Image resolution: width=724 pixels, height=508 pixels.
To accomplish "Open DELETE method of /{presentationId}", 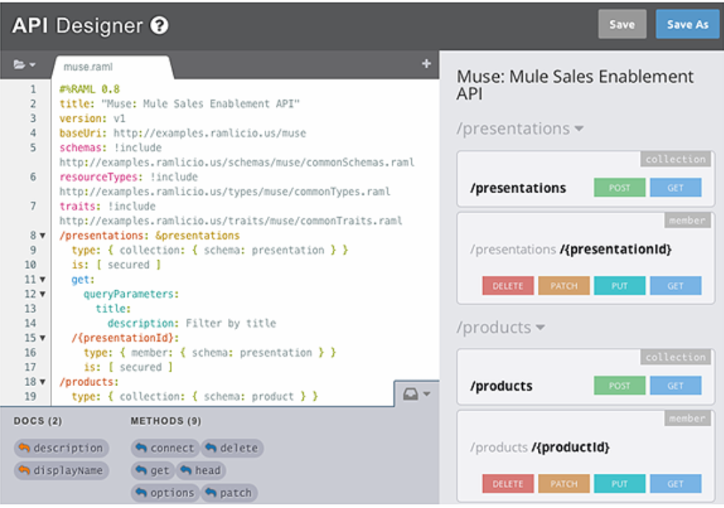I will (508, 286).
